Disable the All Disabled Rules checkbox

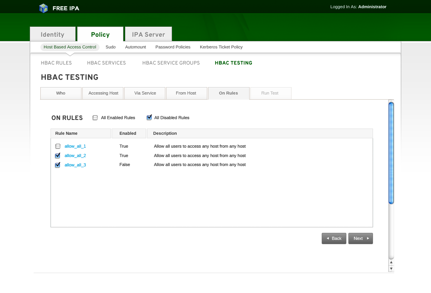(149, 118)
